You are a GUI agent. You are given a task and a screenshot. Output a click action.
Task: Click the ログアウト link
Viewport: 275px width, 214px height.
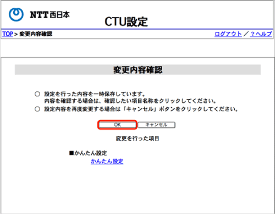(x=228, y=34)
